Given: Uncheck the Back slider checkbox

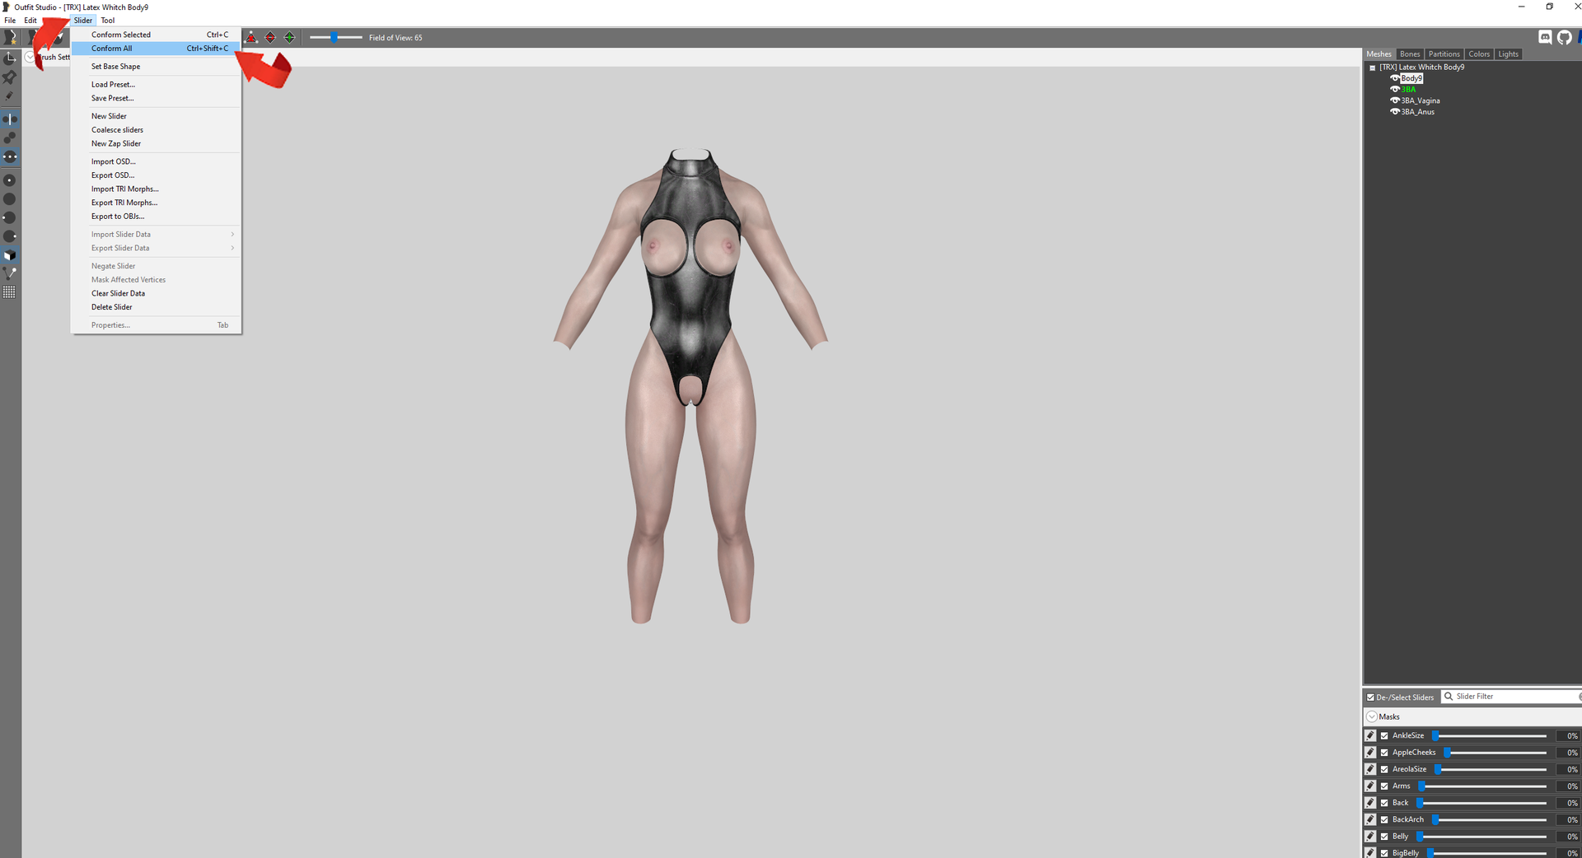Looking at the screenshot, I should coord(1384,803).
